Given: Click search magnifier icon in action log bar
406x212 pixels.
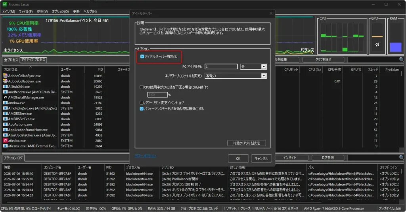Looking at the screenshot, I should click(x=401, y=157).
